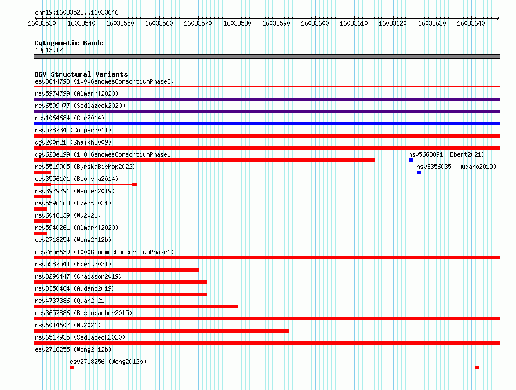Open the nsv3929291 (Wenger2019) label
Image resolution: width=516 pixels, height=390 pixels.
point(75,191)
